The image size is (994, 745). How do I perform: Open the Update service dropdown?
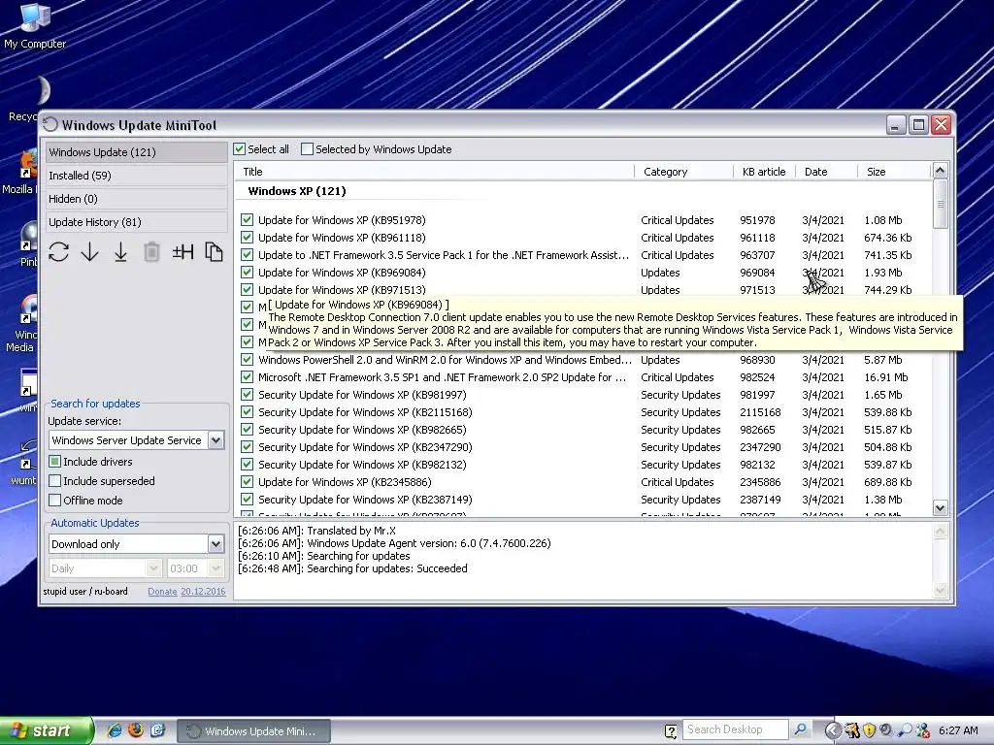216,439
